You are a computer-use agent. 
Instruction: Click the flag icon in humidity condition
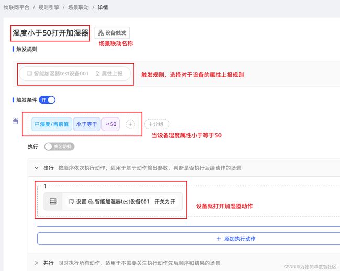click(x=37, y=124)
